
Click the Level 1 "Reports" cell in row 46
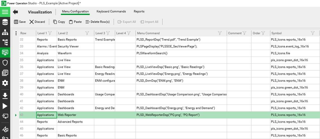pyautogui.click(x=46, y=136)
